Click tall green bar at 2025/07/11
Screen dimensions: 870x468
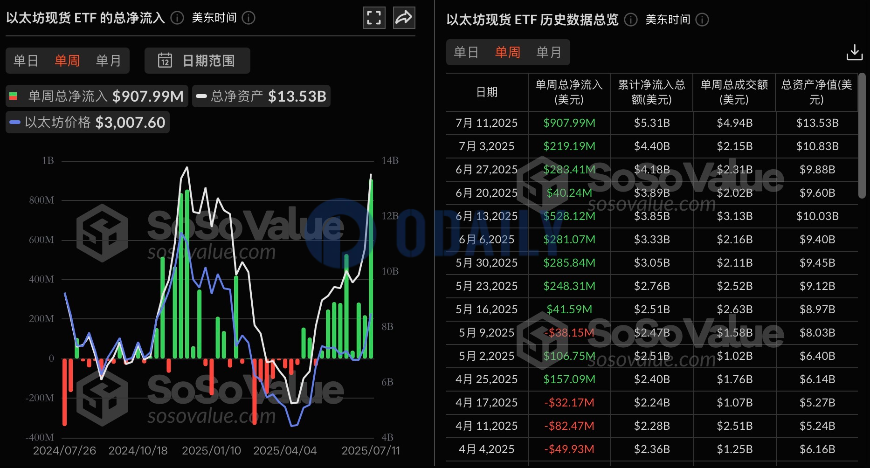click(x=371, y=269)
